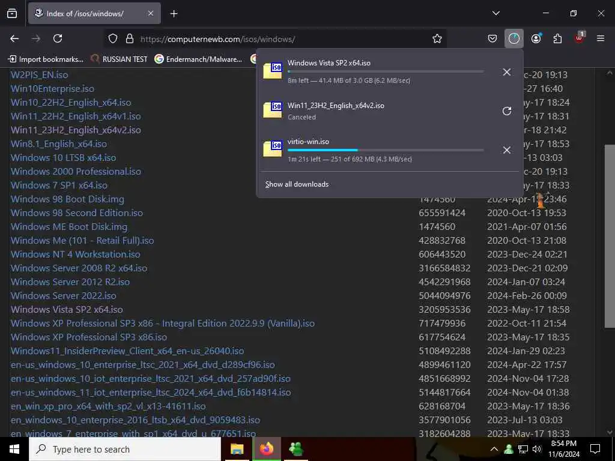This screenshot has height=461, width=615.
Task: Open Windows XP Professional SP3 x86.iso link
Action: (x=89, y=337)
